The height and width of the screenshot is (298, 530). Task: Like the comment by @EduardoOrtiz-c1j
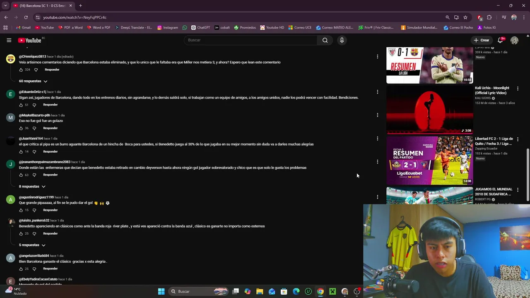21,105
